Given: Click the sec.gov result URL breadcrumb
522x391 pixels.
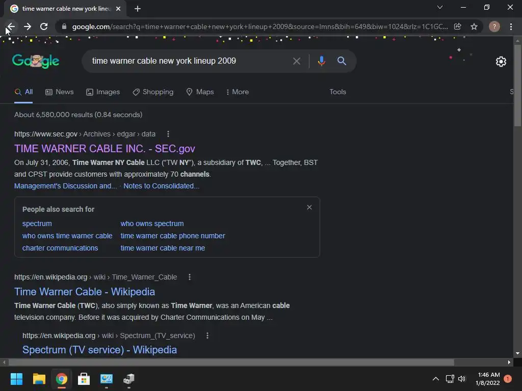Looking at the screenshot, I should [85, 134].
